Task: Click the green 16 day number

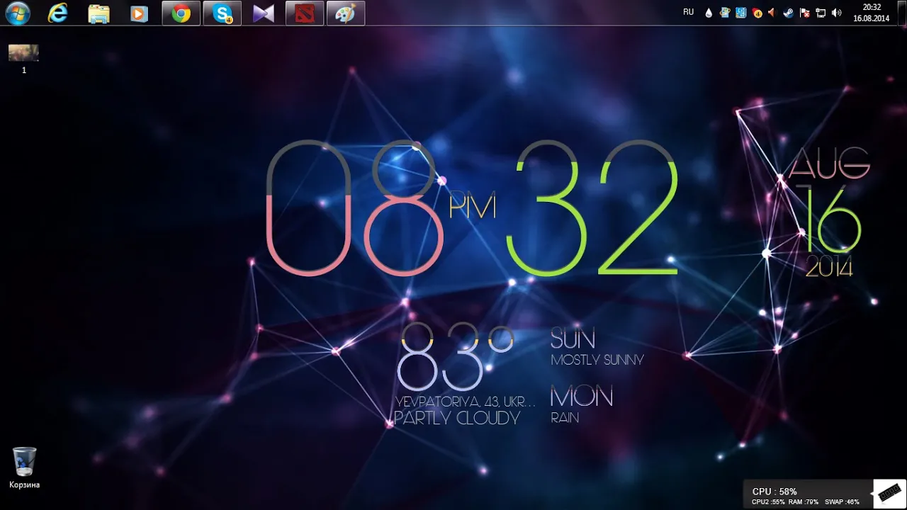Action: click(829, 220)
